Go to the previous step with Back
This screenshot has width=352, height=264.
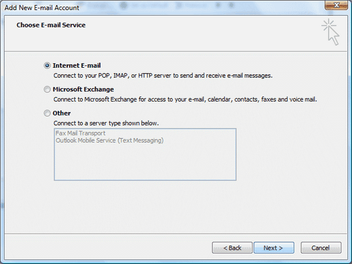(232, 248)
